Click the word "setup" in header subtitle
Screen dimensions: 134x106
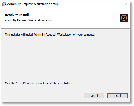48,21
